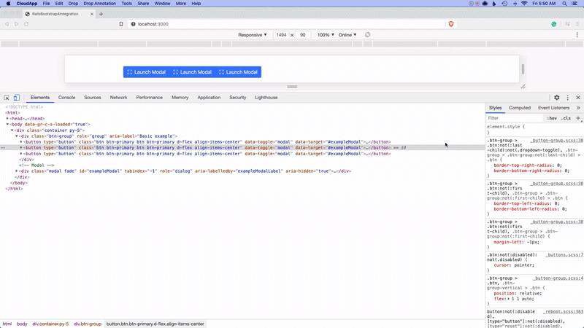This screenshot has width=584, height=328.
Task: Open new browser tab with plus
Action: pyautogui.click(x=101, y=14)
